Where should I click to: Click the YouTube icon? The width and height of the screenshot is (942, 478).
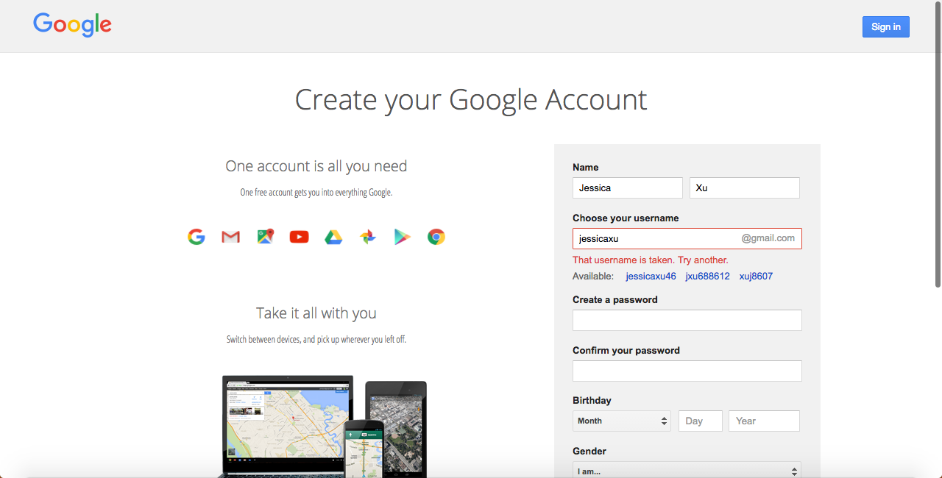point(299,237)
